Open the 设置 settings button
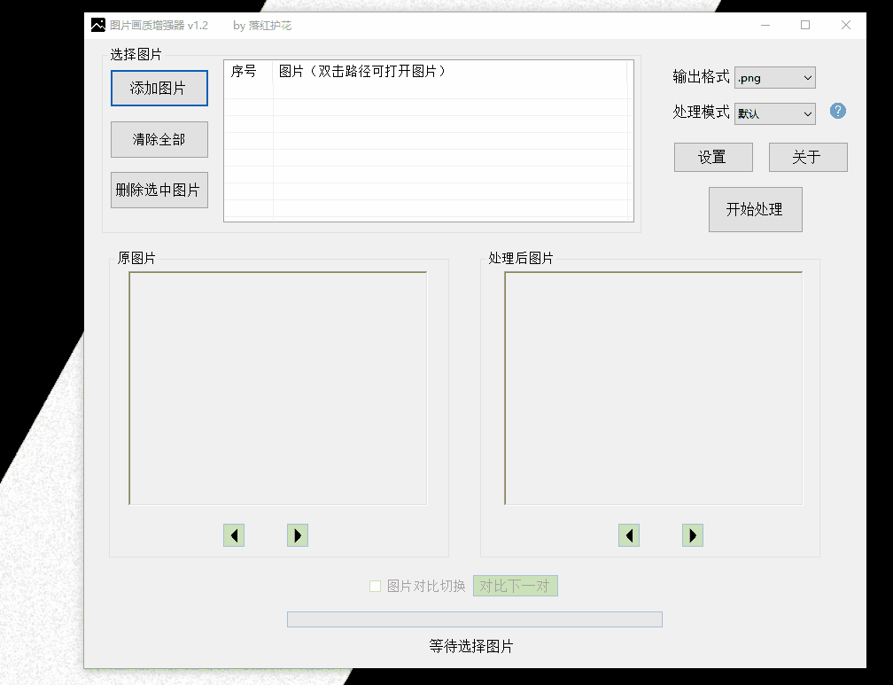This screenshot has width=893, height=685. 713,157
